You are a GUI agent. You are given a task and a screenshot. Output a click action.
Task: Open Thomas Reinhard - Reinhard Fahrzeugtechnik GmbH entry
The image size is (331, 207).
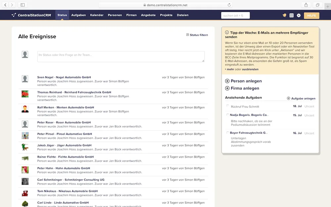point(74,92)
